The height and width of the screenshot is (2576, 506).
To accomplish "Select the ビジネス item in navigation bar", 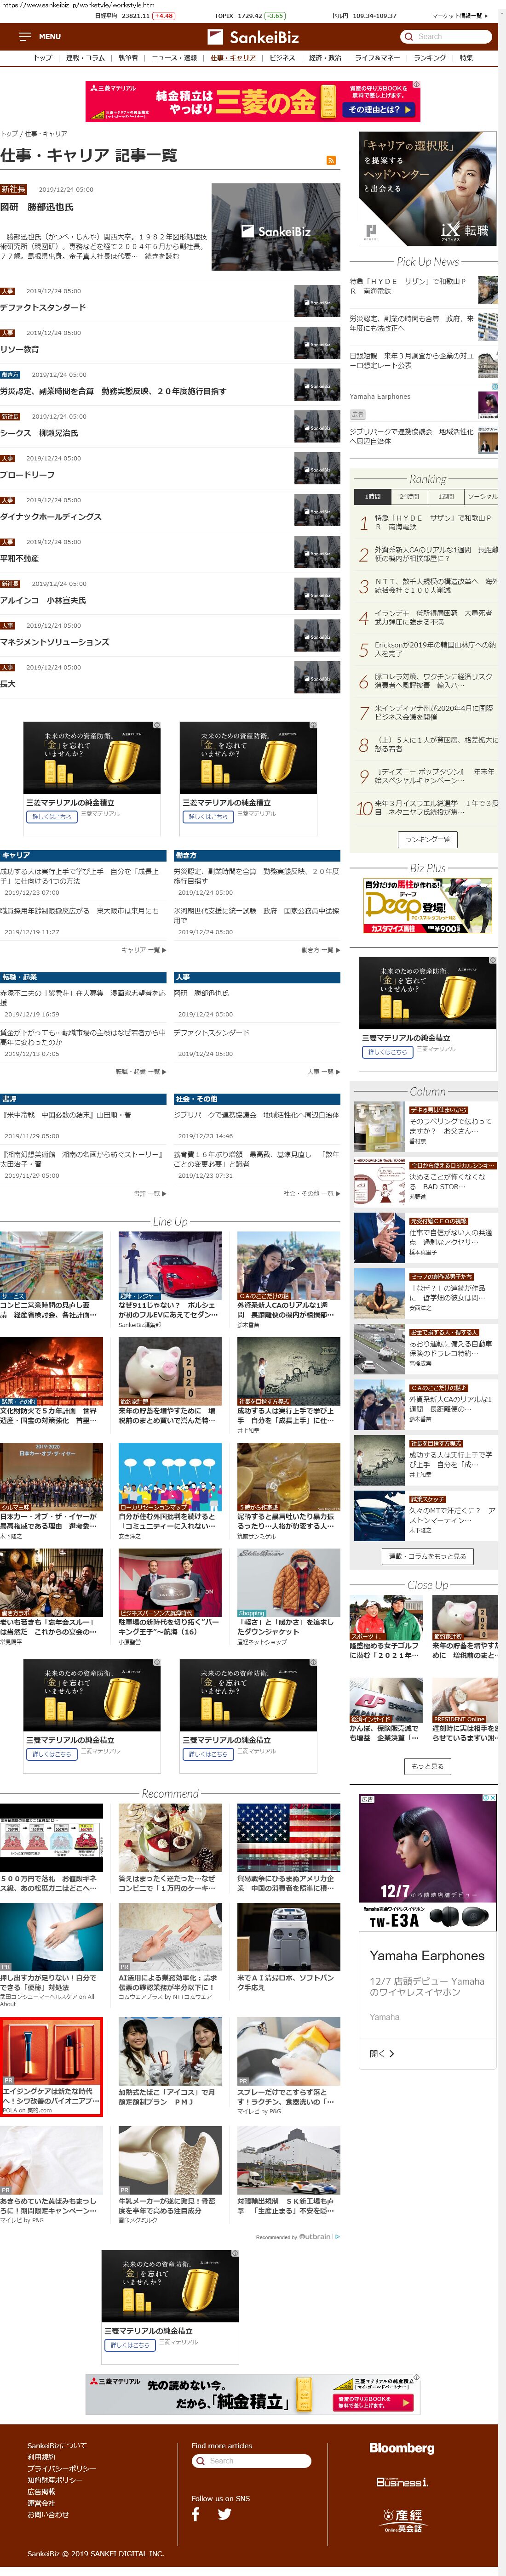I will coord(282,58).
